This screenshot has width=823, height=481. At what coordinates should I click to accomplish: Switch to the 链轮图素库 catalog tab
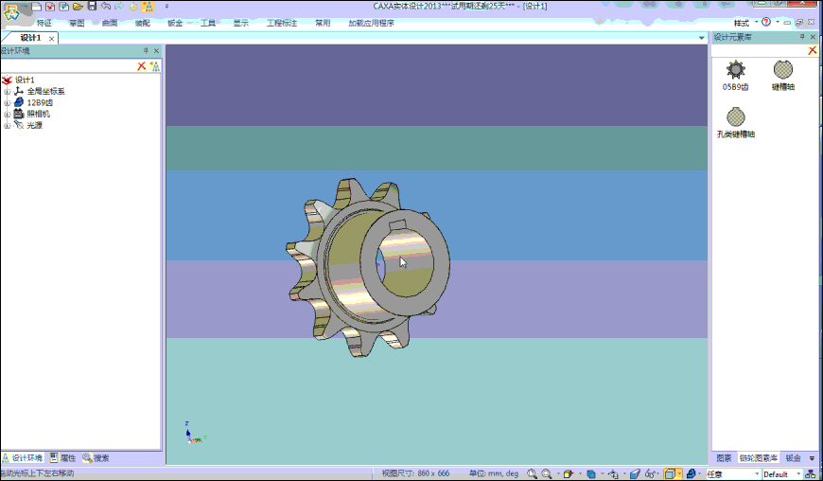point(759,458)
